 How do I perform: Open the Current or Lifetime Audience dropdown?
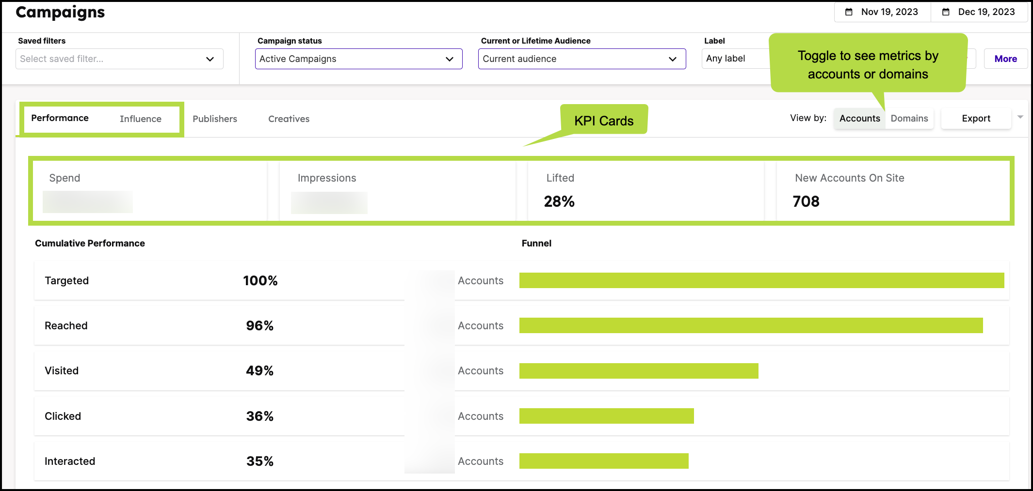click(581, 59)
